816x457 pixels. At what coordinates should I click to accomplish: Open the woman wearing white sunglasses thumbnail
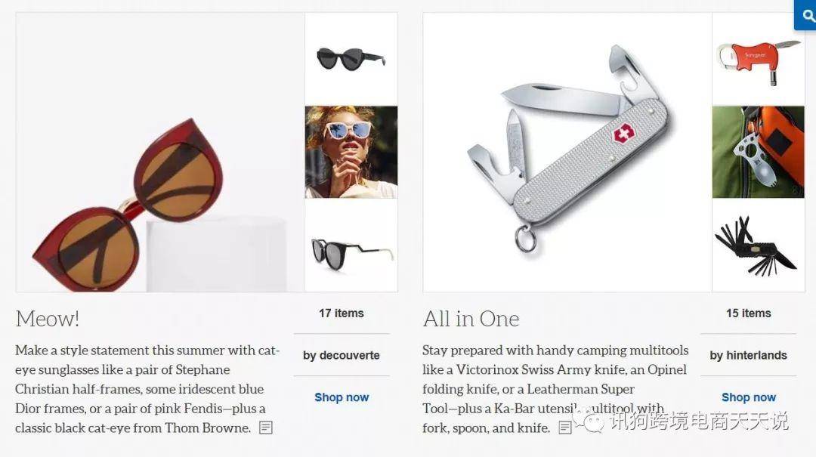pyautogui.click(x=351, y=152)
